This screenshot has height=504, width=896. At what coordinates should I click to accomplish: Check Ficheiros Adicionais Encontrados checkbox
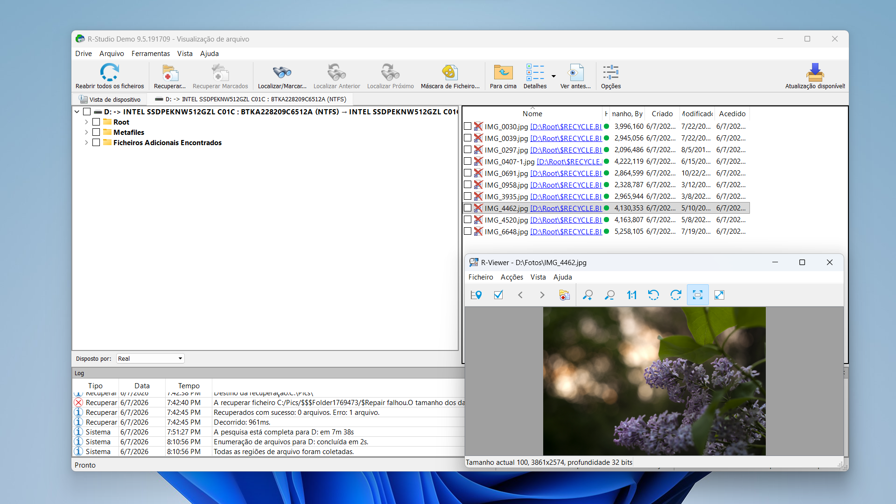[96, 142]
